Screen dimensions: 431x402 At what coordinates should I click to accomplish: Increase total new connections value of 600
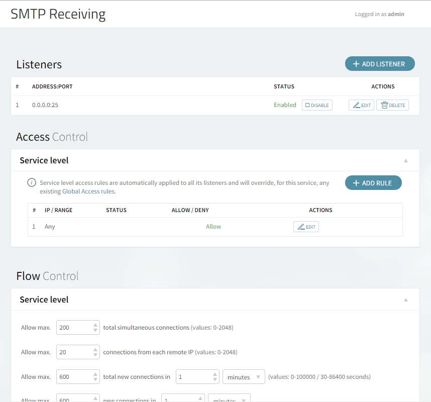click(x=95, y=374)
